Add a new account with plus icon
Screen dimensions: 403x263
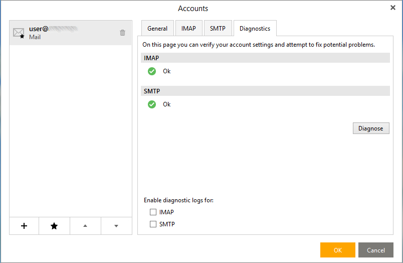pos(24,226)
